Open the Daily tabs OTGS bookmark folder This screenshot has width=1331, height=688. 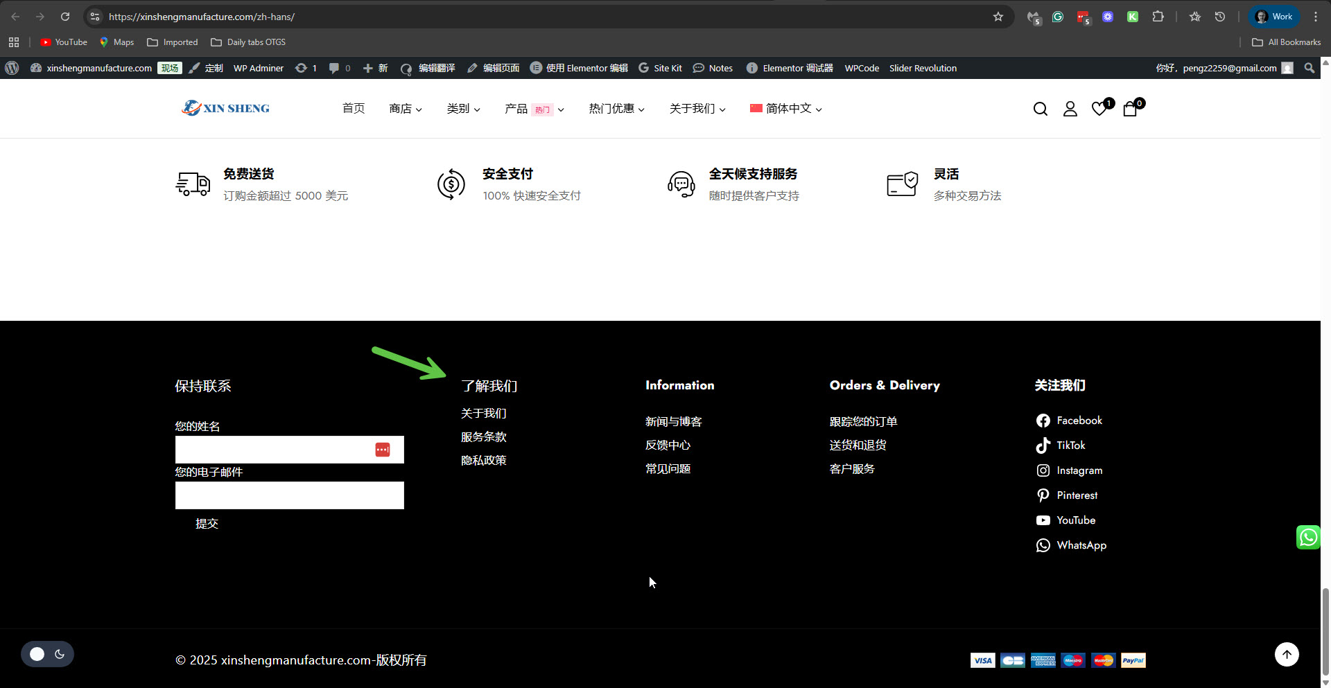(x=248, y=42)
